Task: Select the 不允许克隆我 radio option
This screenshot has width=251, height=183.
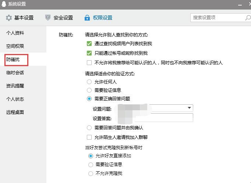Action: tap(91, 173)
